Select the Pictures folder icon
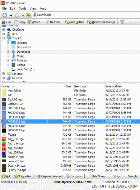This screenshot has width=140, height=190. click(x=13, y=60)
